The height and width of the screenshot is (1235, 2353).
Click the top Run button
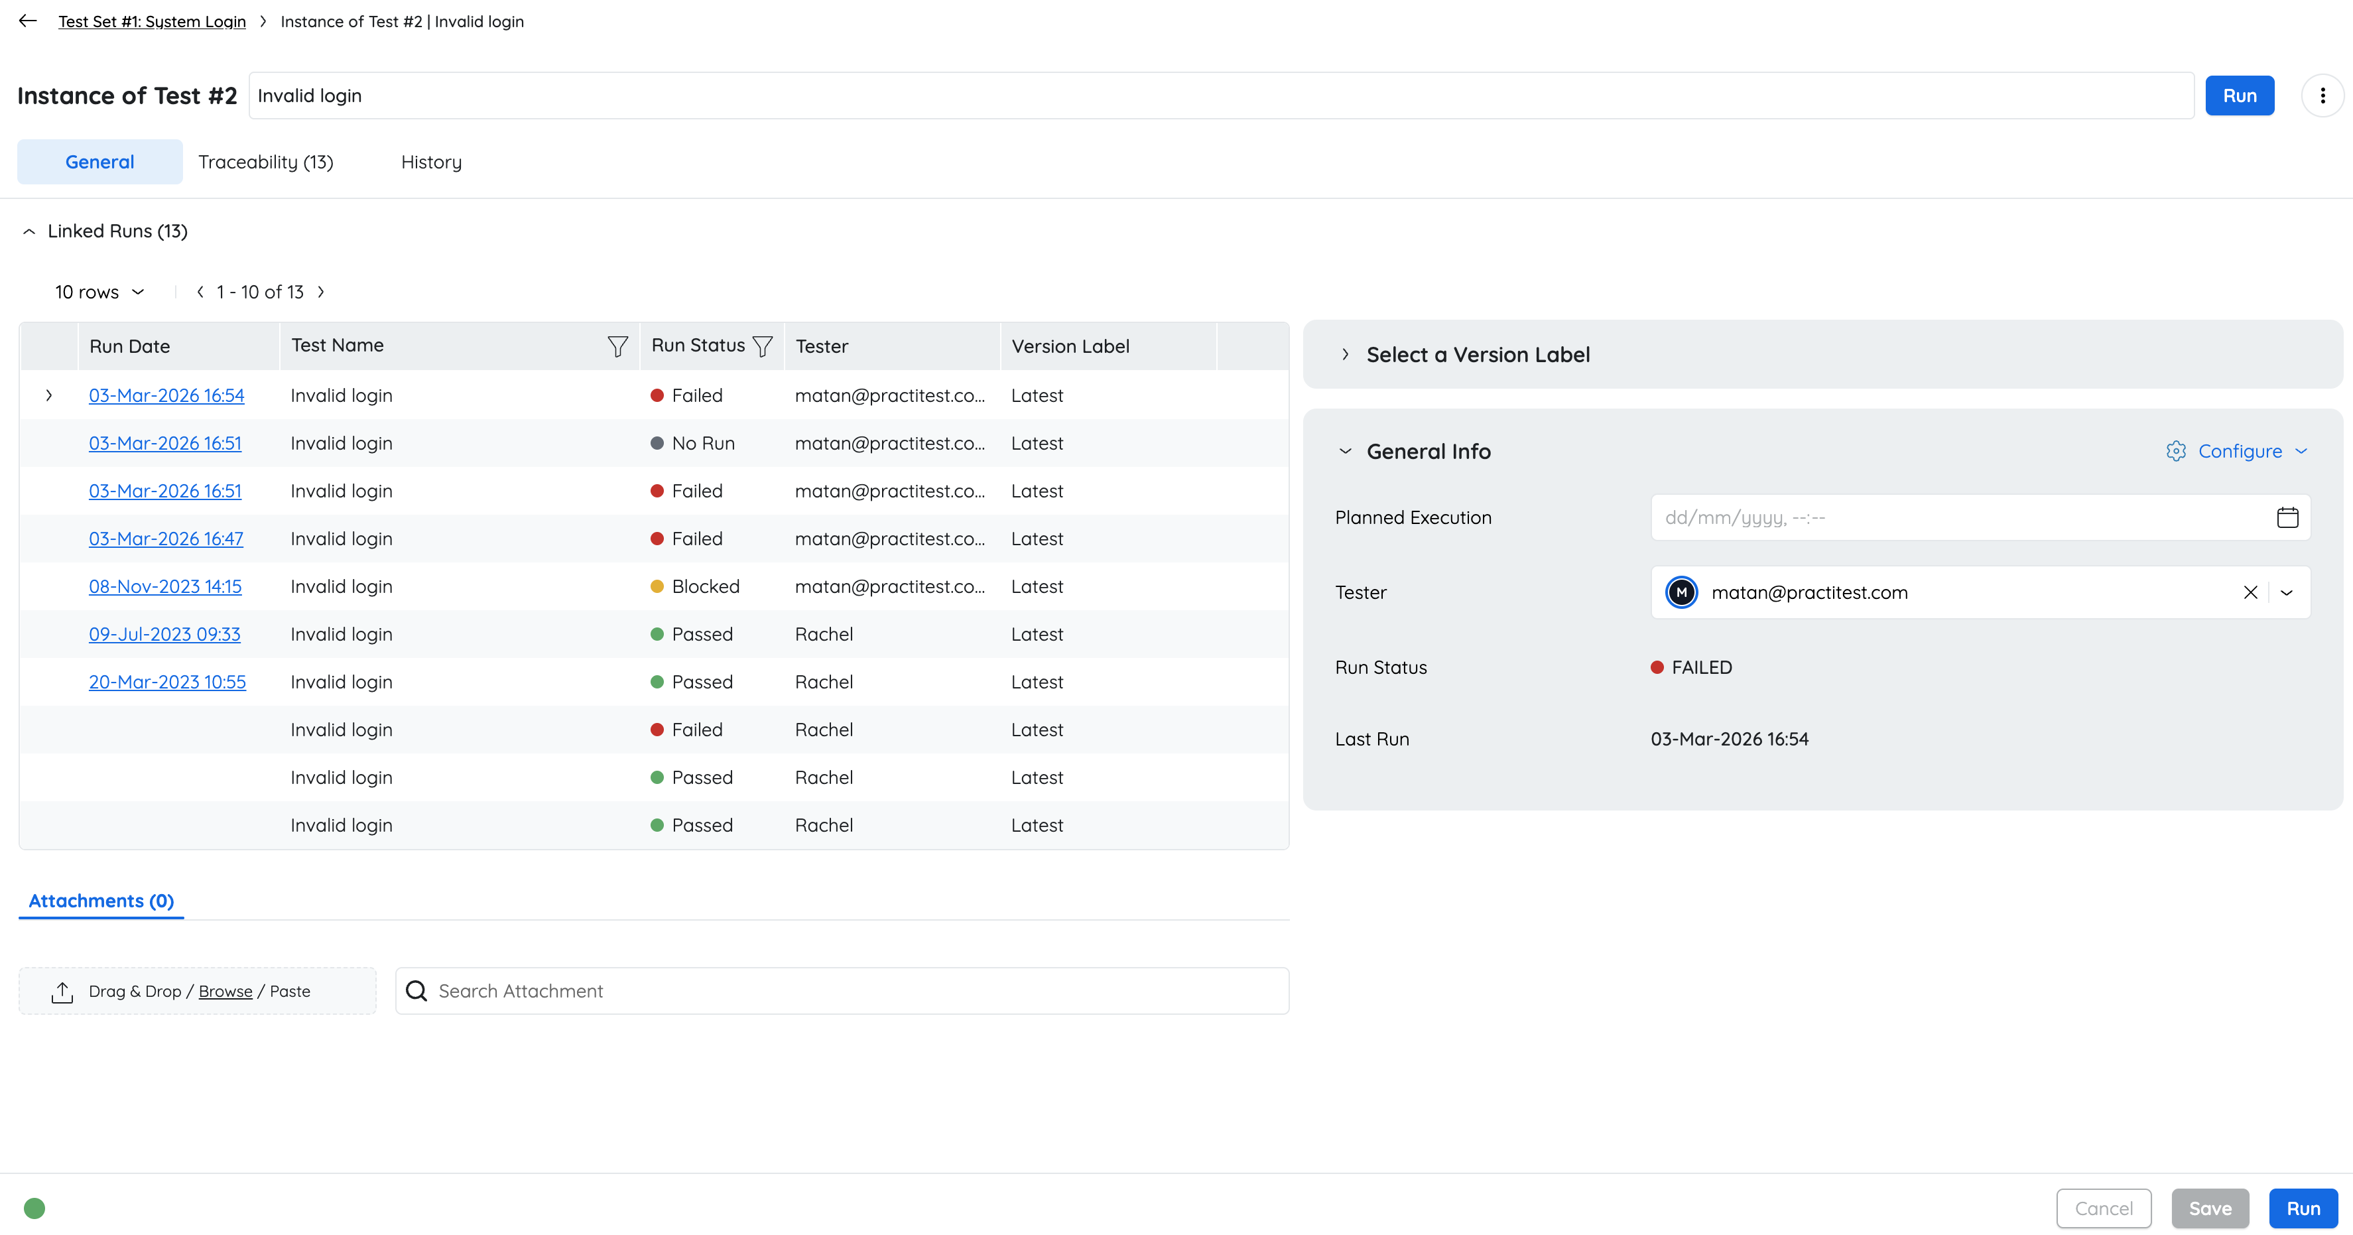[x=2240, y=96]
